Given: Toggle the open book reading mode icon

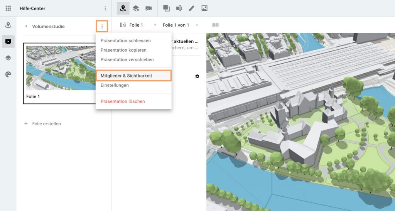Looking at the screenshot, I should tap(215, 25).
